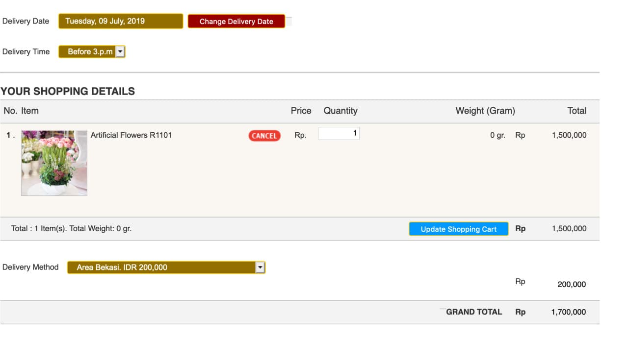
Task: Click the Quantity column header
Action: point(340,111)
